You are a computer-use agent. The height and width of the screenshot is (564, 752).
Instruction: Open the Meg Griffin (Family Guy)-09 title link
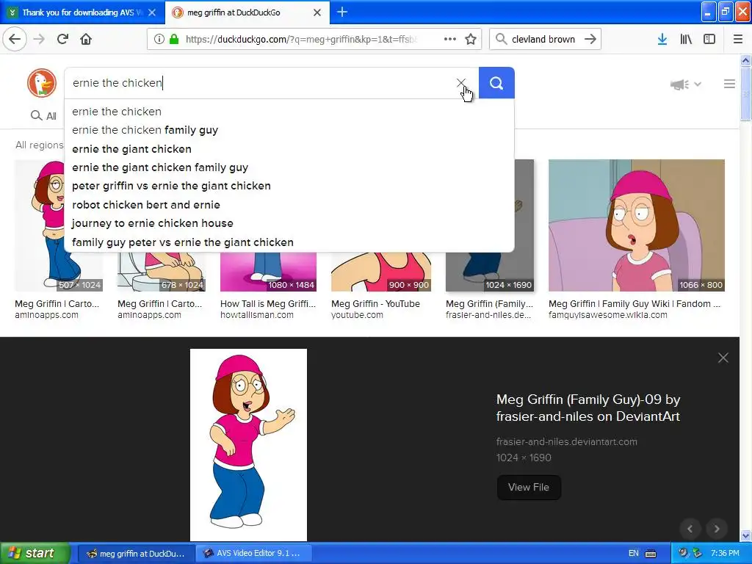pyautogui.click(x=588, y=408)
